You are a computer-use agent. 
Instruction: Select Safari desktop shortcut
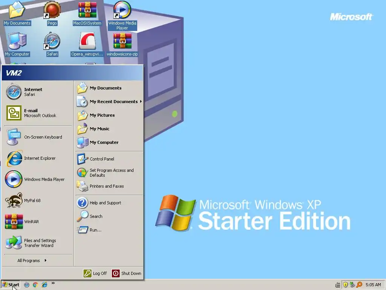(52, 45)
